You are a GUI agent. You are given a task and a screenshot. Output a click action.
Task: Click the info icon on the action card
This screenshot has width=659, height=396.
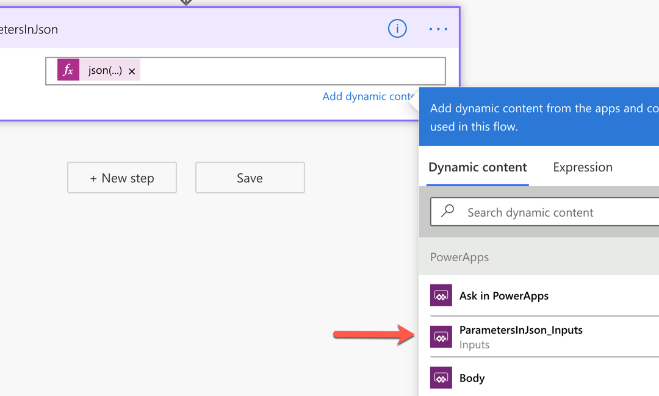pos(397,29)
